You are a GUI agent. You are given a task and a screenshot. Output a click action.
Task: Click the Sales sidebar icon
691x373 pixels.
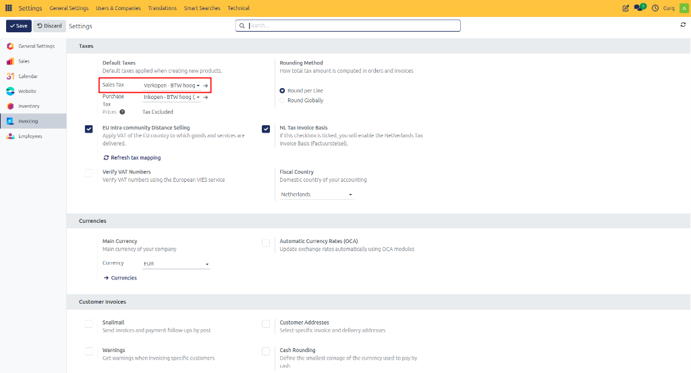click(10, 61)
